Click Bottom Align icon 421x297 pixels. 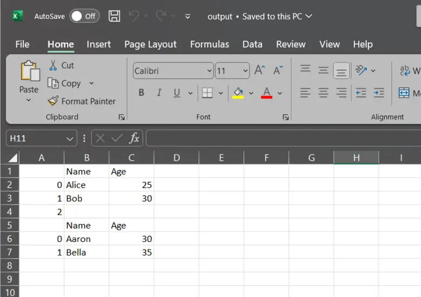click(341, 71)
